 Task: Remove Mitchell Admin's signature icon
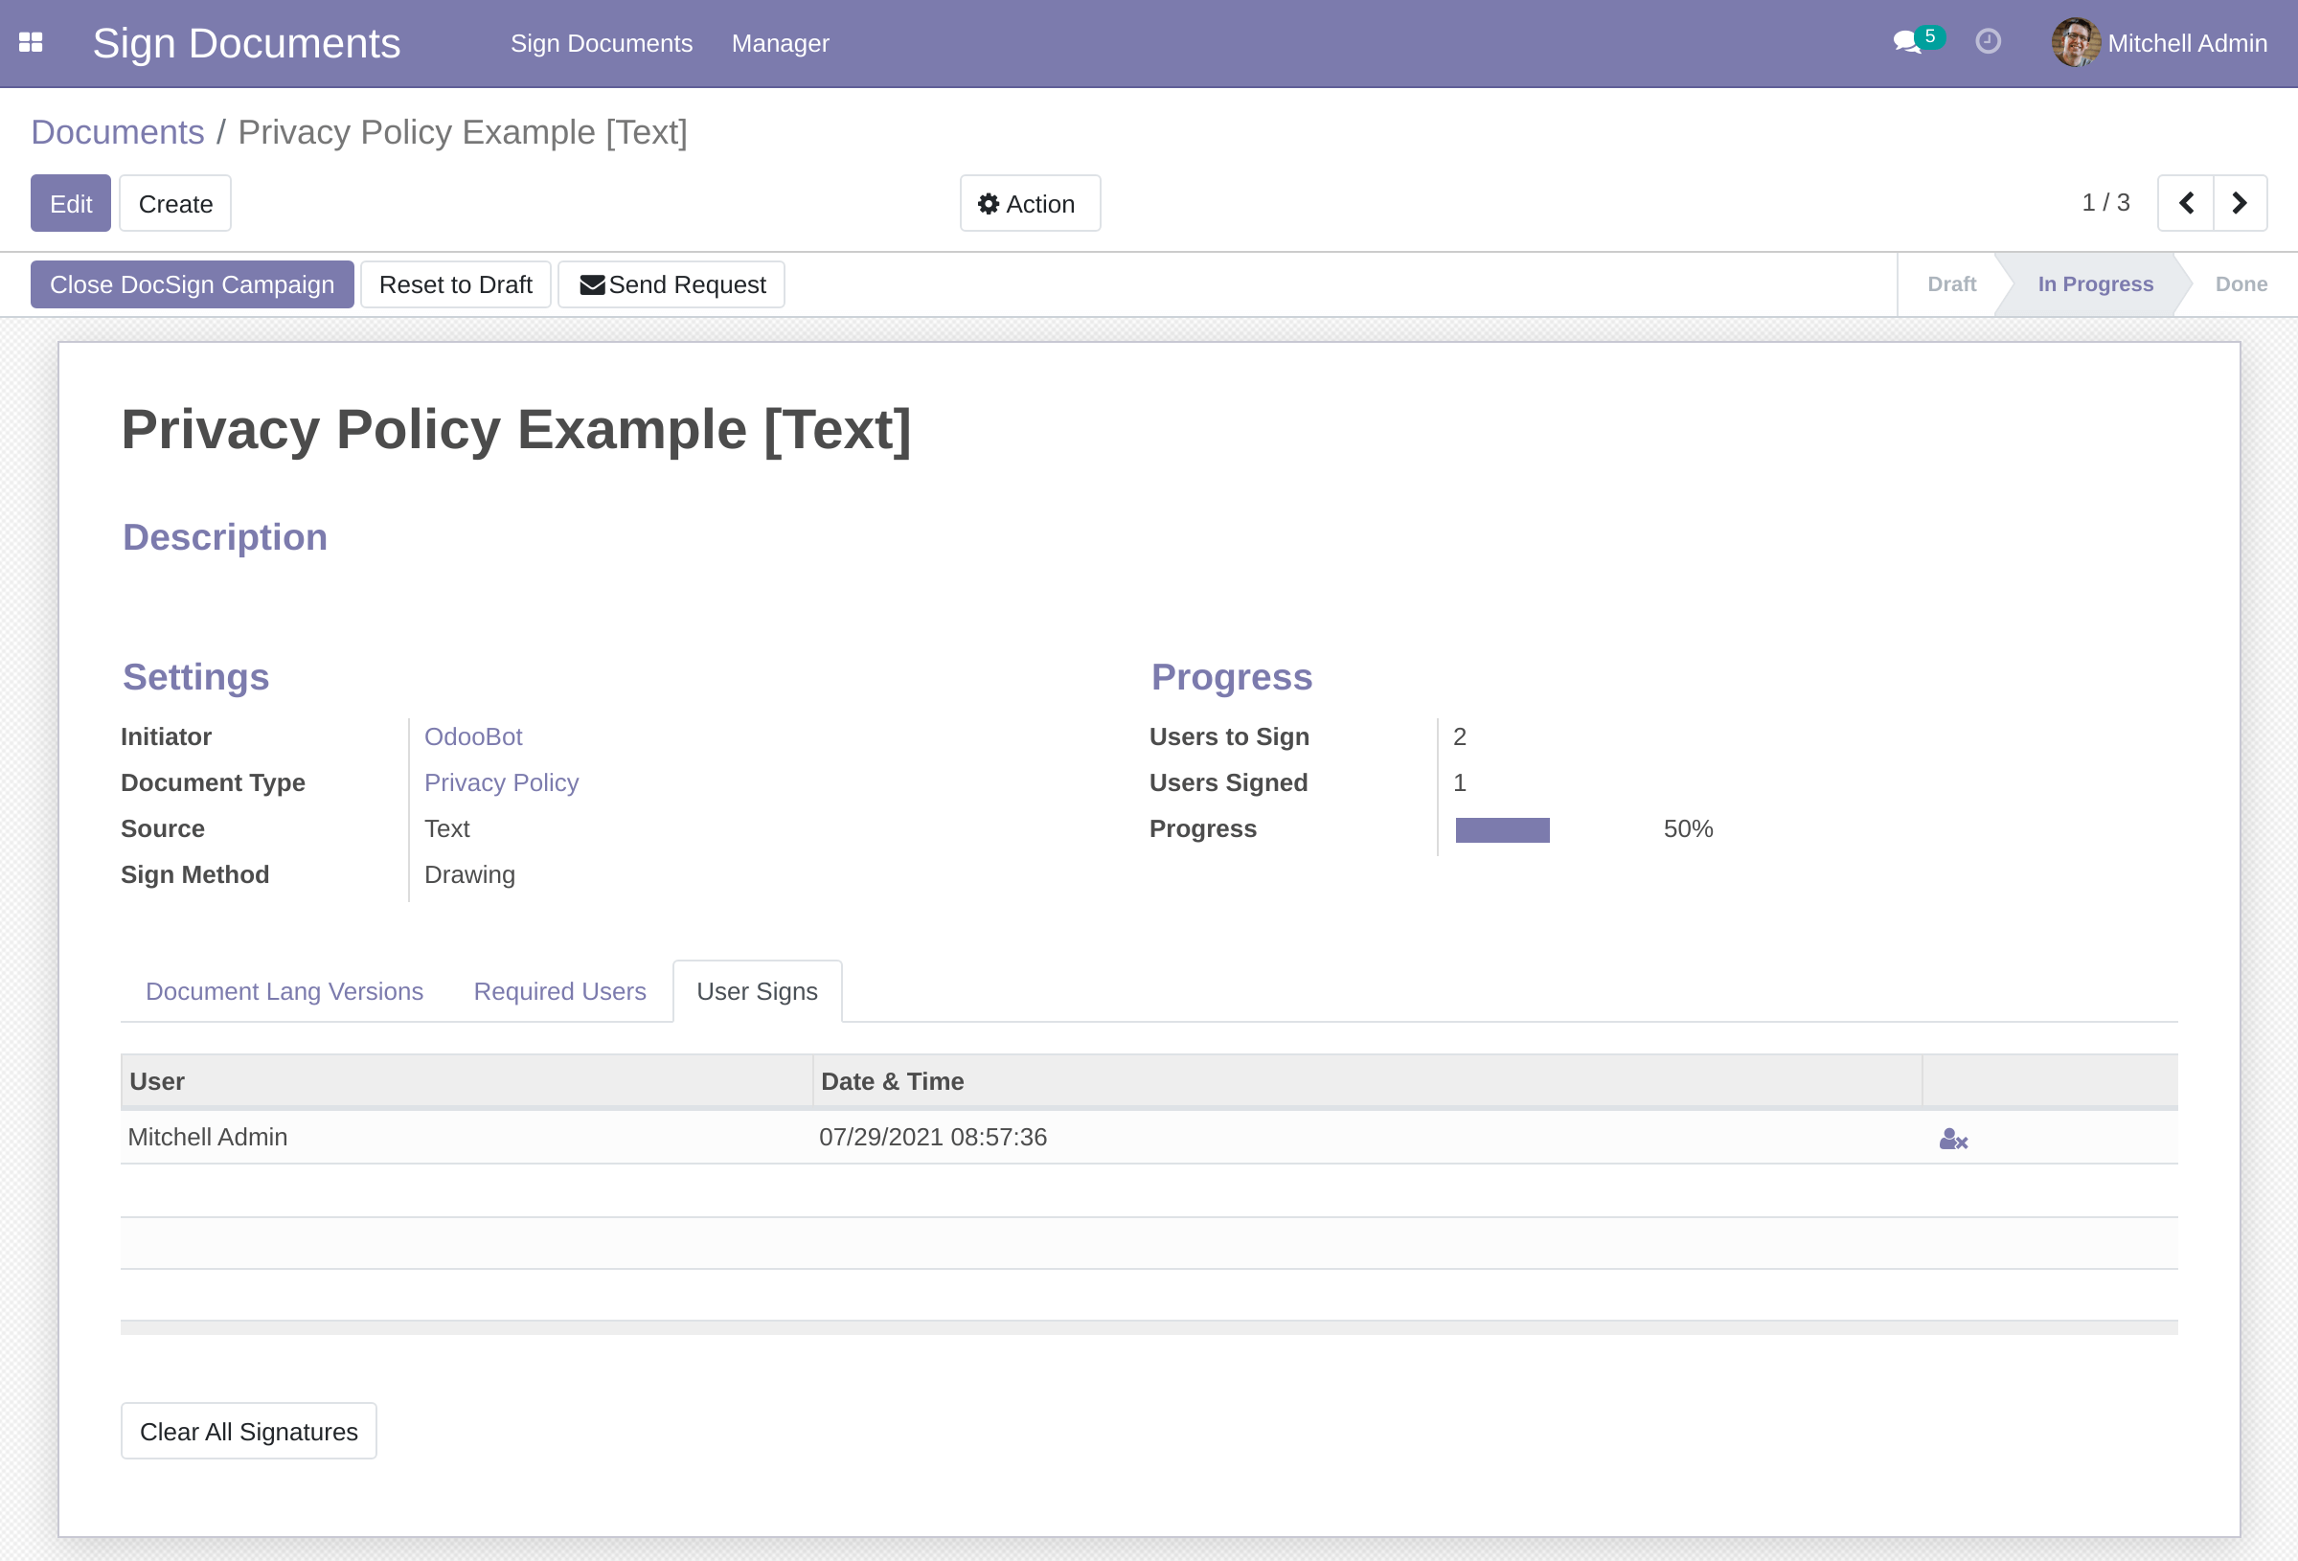pyautogui.click(x=1953, y=1139)
